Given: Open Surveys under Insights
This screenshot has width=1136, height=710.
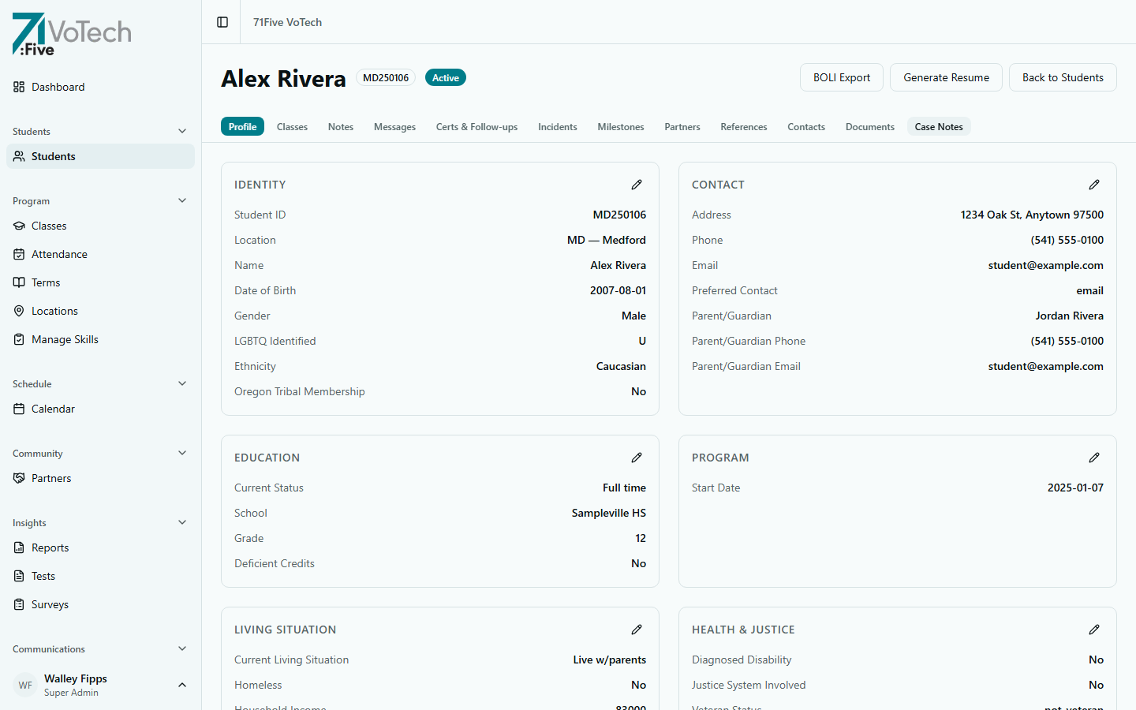Looking at the screenshot, I should 49,604.
